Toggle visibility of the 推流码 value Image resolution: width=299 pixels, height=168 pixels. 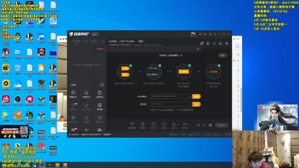point(190,104)
